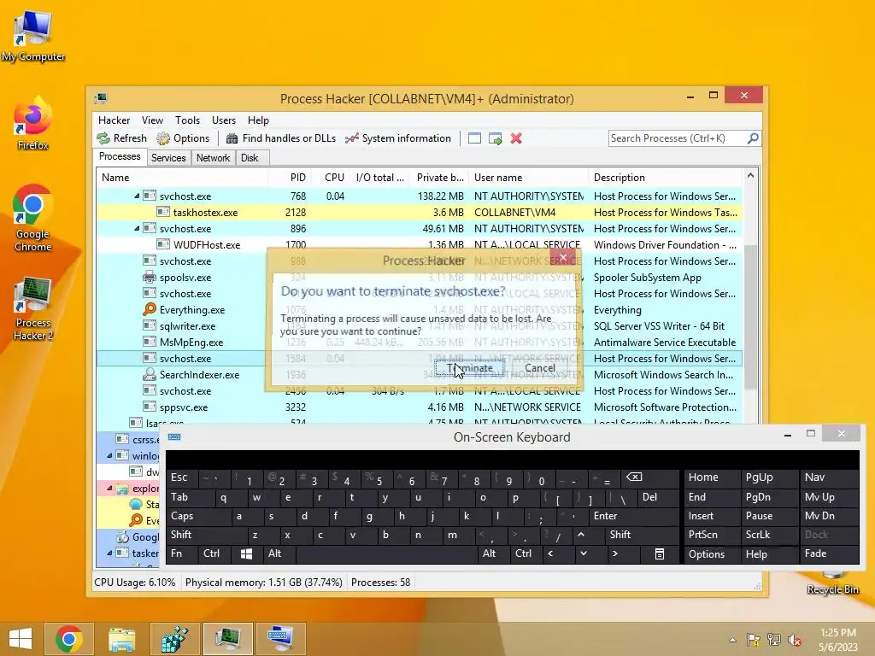
Task: Sort by the CPU column header
Action: [x=330, y=178]
